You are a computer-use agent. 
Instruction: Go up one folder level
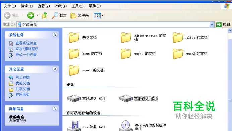(45, 15)
